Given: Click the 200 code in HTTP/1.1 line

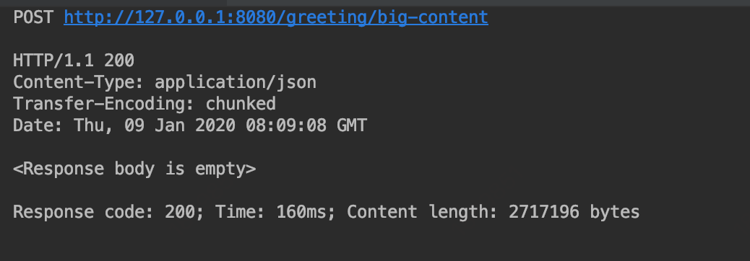Looking at the screenshot, I should click(119, 61).
